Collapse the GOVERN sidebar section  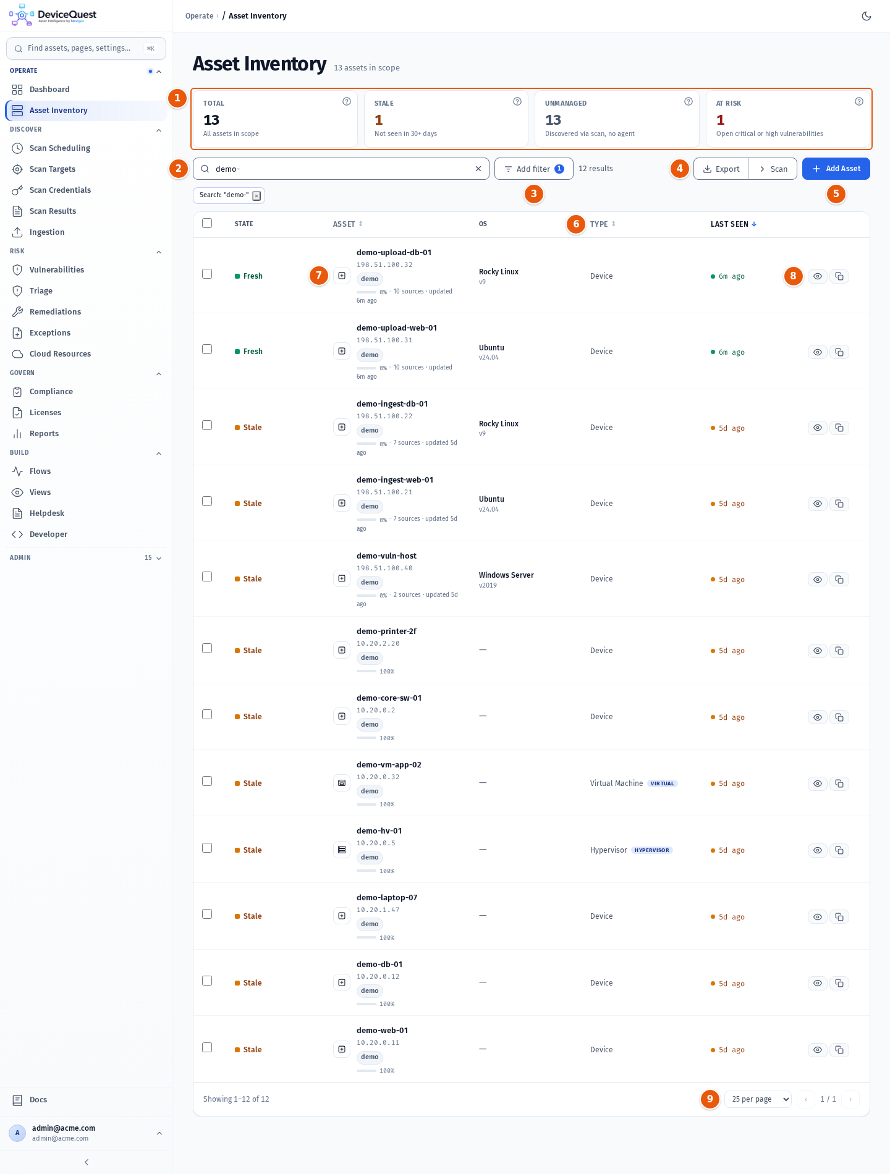point(159,374)
